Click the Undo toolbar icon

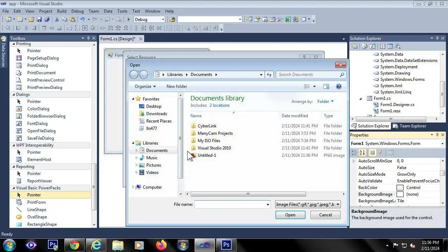[x=82, y=20]
